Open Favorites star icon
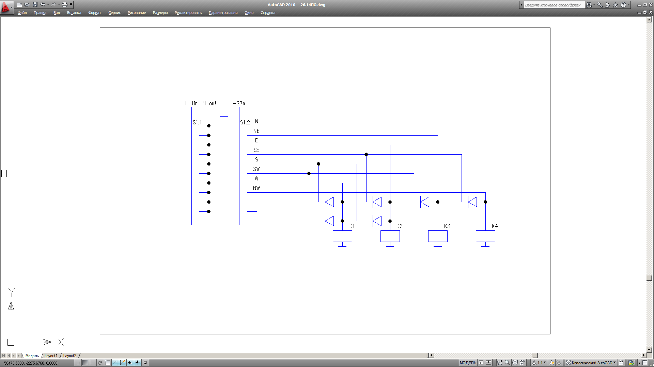 coord(615,5)
